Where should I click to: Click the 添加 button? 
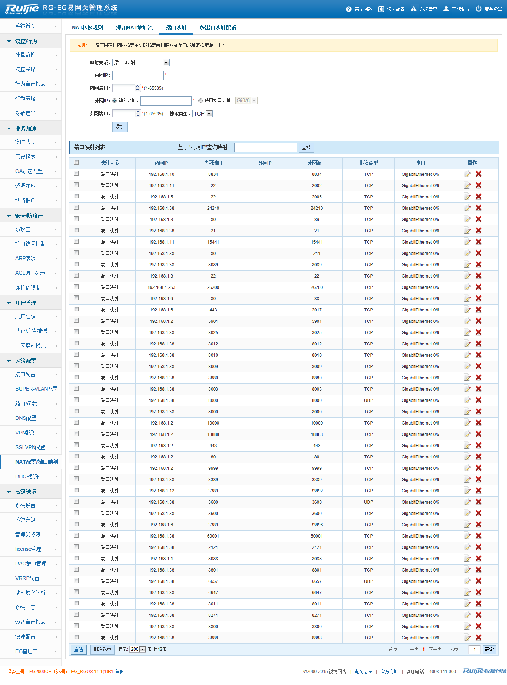120,127
